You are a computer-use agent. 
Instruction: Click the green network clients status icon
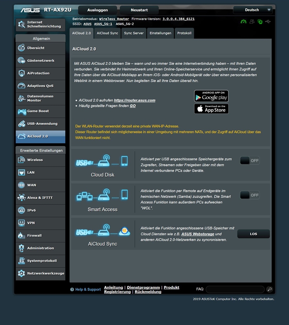[x=260, y=21]
